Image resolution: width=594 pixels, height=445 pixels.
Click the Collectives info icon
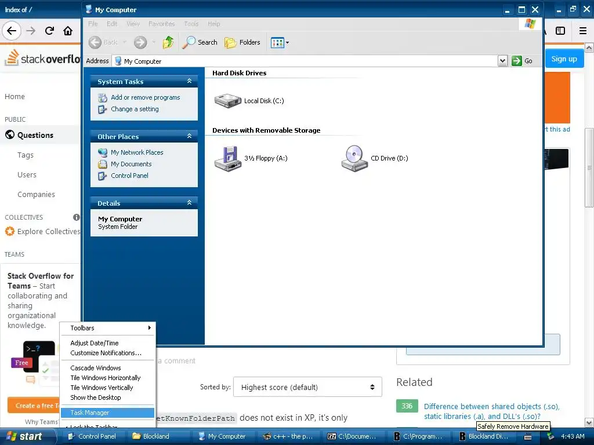point(77,217)
